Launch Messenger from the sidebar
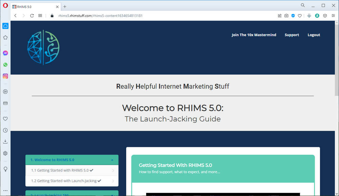 tap(5, 53)
